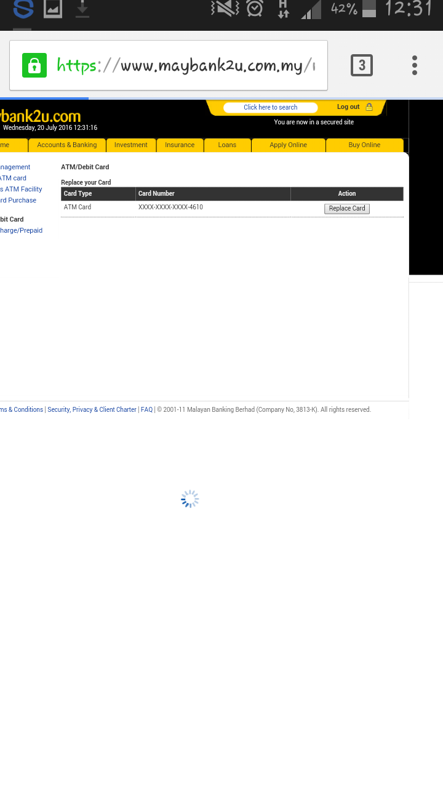Select the Loans tab

click(x=227, y=145)
